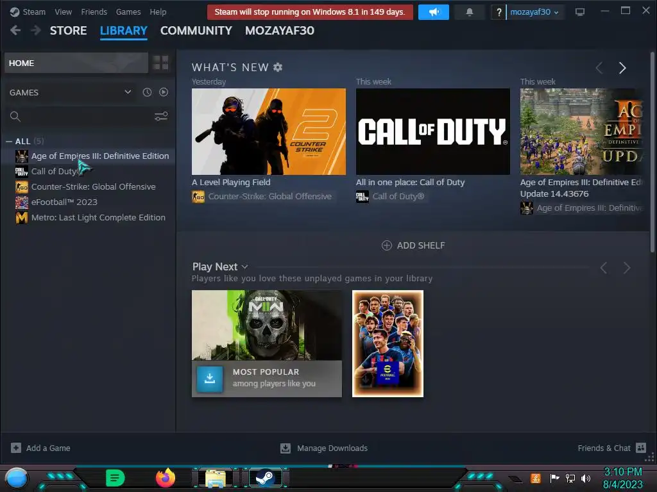The width and height of the screenshot is (657, 492).
Task: Open What's New settings gear
Action: pyautogui.click(x=278, y=67)
